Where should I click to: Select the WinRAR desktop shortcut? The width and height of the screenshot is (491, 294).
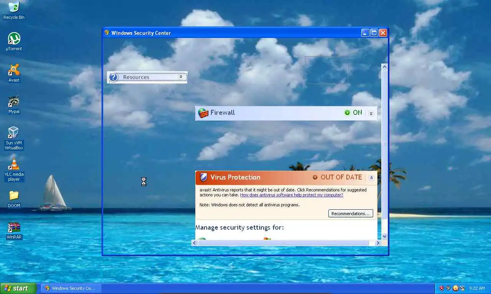(x=14, y=230)
